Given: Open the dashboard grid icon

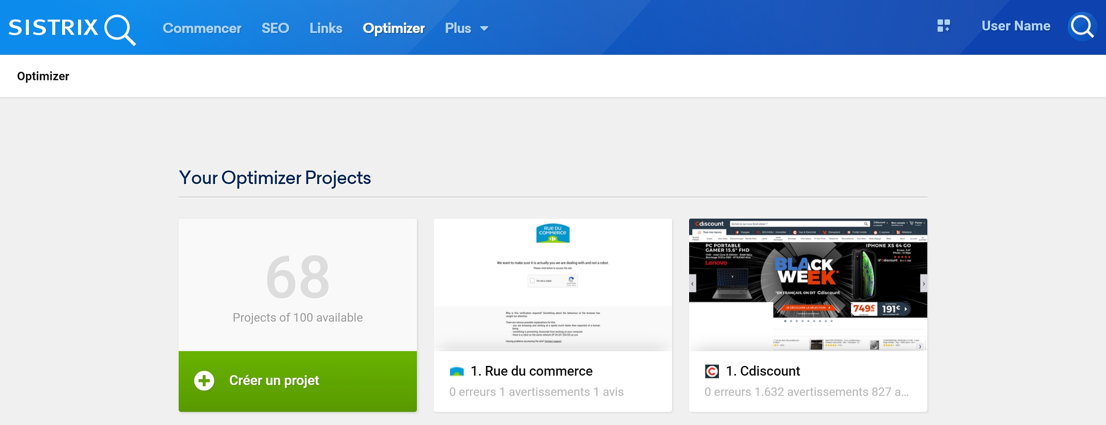Looking at the screenshot, I should (x=943, y=26).
